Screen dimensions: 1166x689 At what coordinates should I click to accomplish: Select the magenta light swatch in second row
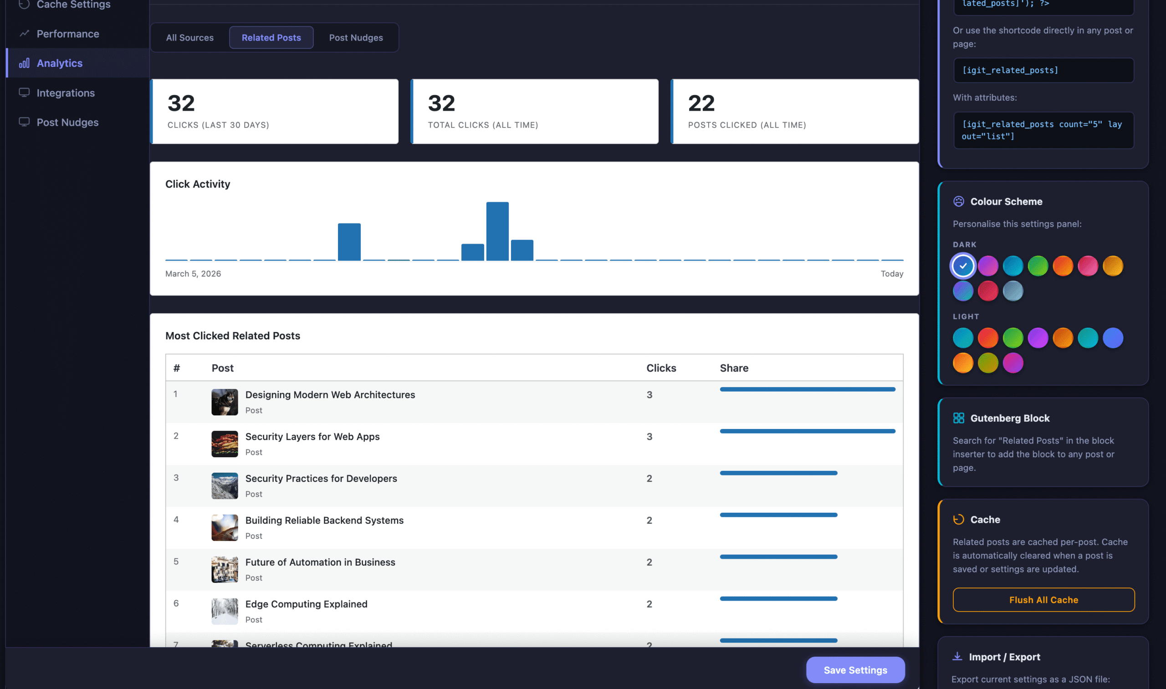pyautogui.click(x=1013, y=362)
